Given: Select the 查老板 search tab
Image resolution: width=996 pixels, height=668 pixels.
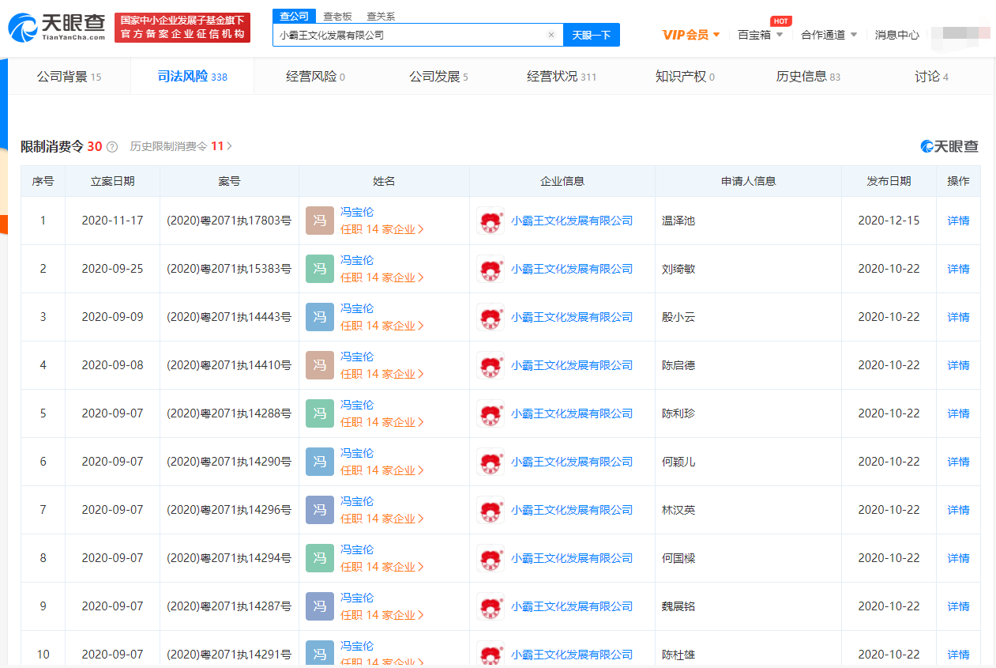Looking at the screenshot, I should [x=337, y=16].
